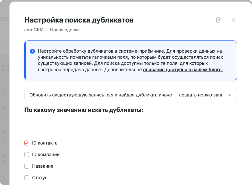This screenshot has width=252, height=185.
Task: Click heading По какому значению искать дубликаты
Action: click(84, 110)
